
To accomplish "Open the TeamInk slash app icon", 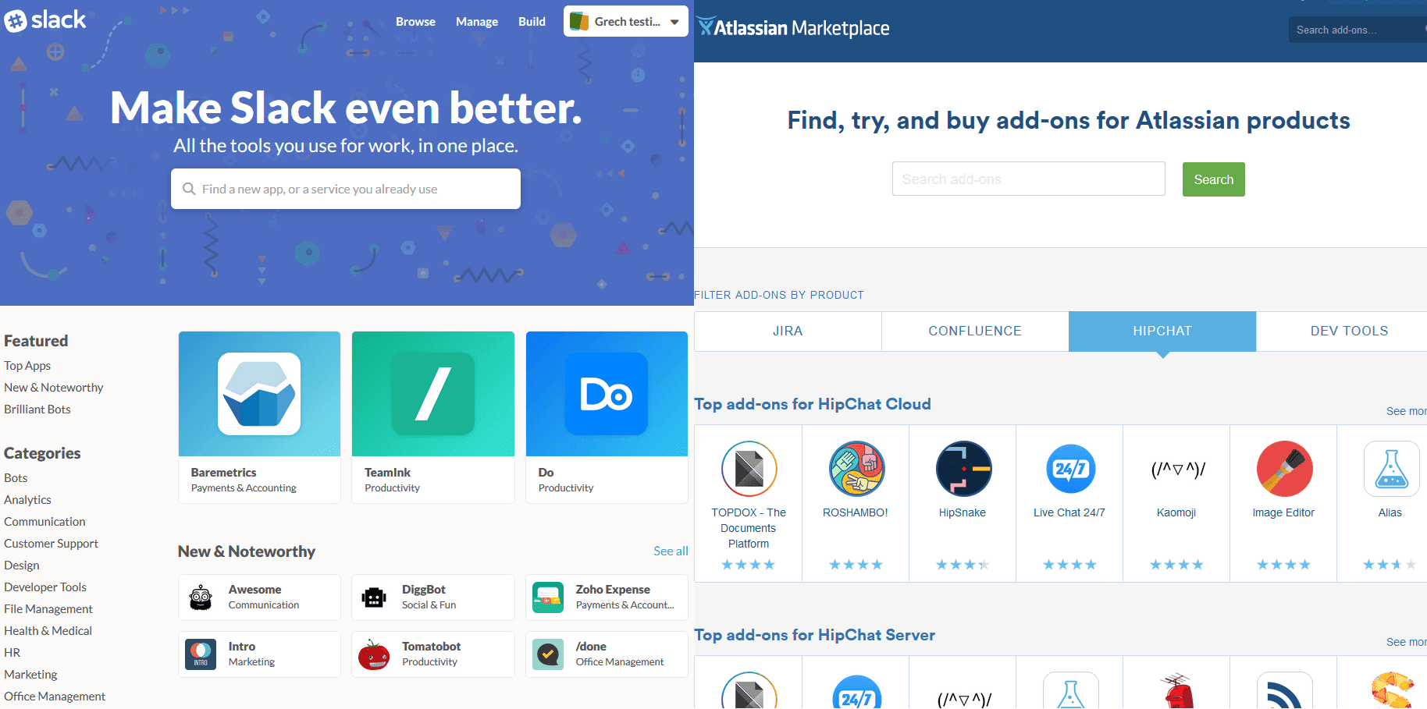I will (x=433, y=394).
